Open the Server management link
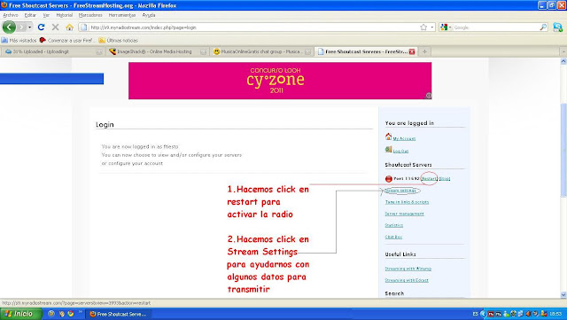 pyautogui.click(x=404, y=214)
